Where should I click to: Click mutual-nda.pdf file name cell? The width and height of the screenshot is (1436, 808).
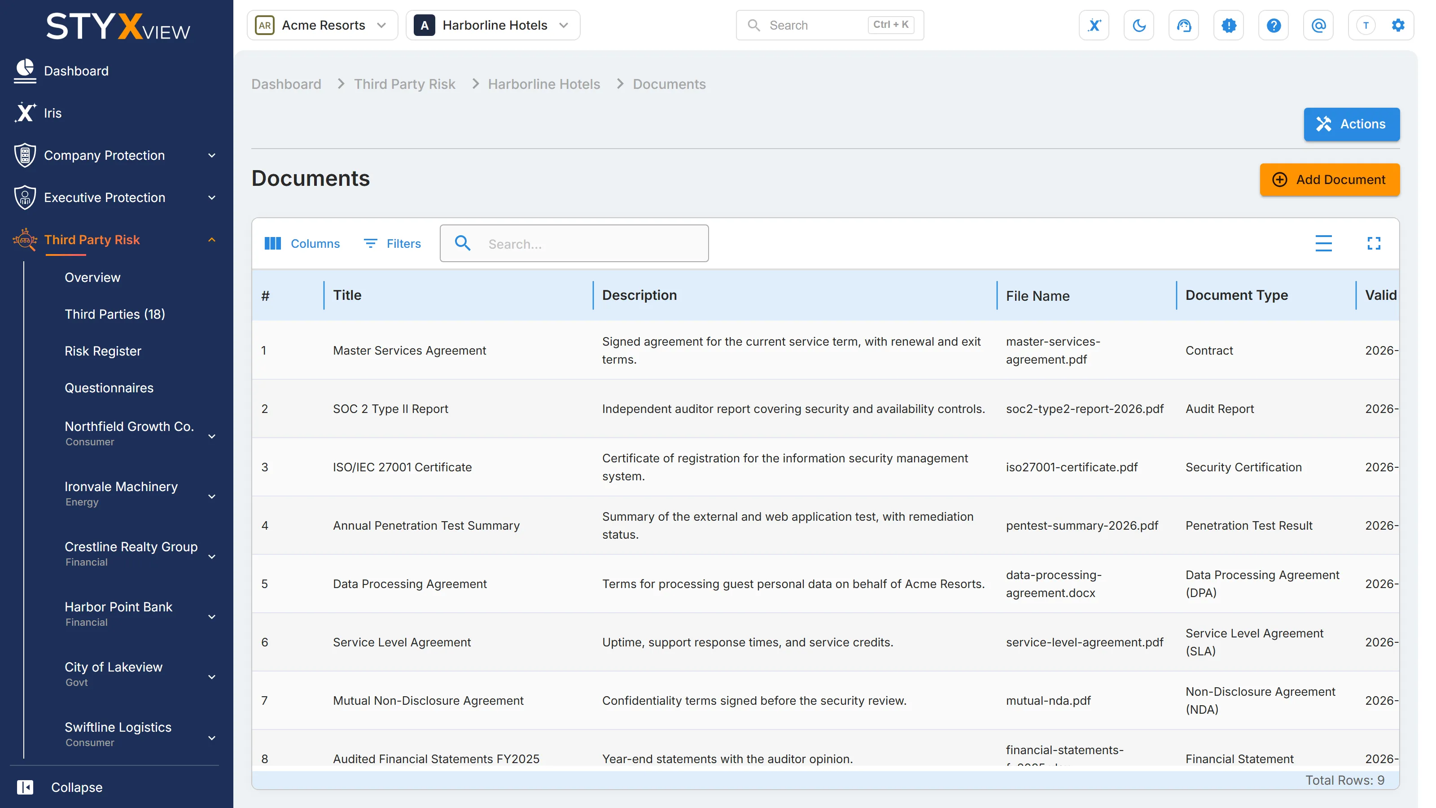[x=1048, y=700]
